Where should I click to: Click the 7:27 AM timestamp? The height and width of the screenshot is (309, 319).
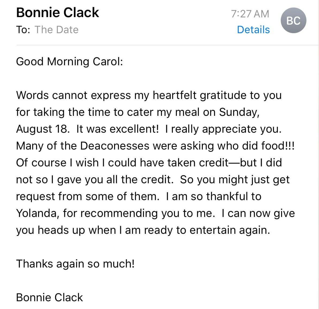tap(250, 14)
